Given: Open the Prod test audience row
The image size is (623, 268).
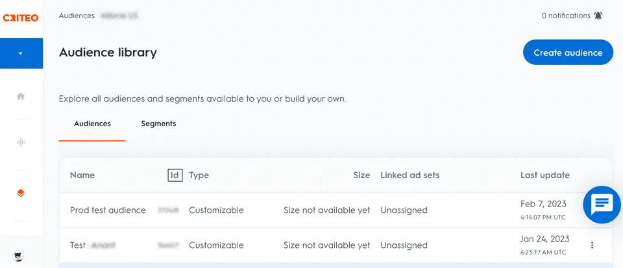Looking at the screenshot, I should (336, 210).
